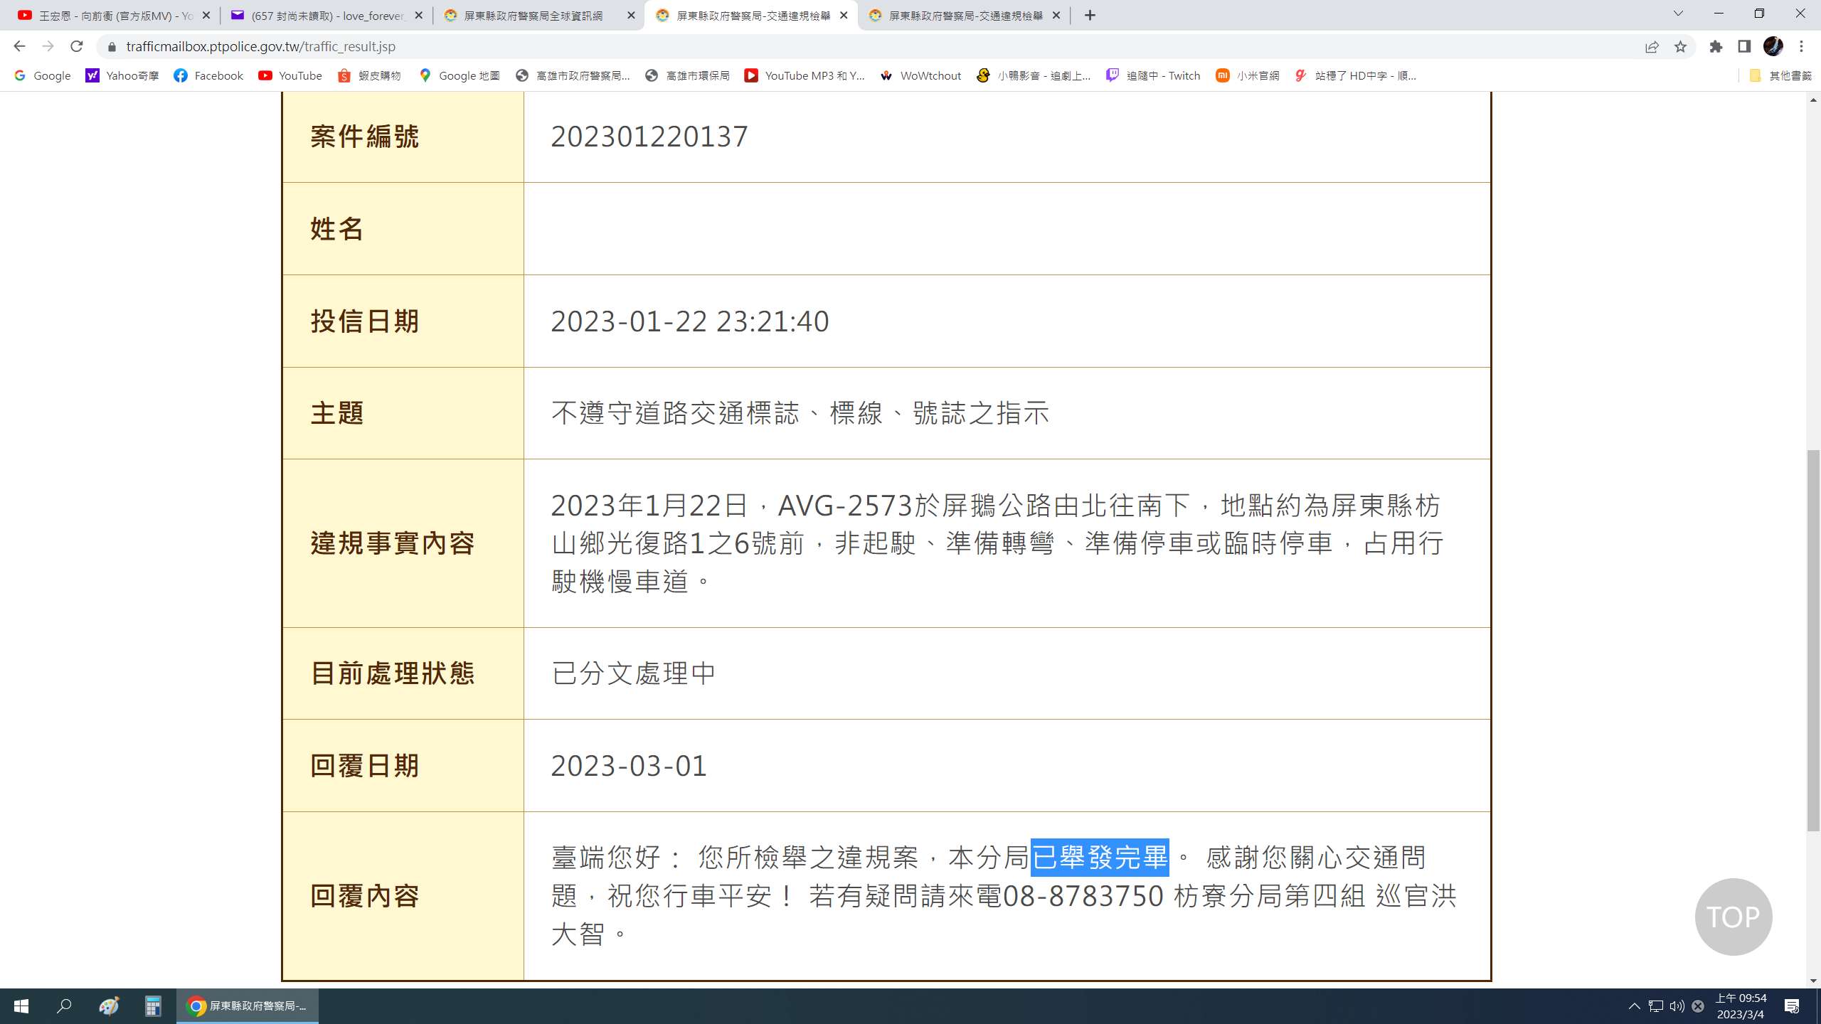The image size is (1821, 1024).
Task: Open the Yahoo奇摩 bookmark
Action: pos(122,75)
